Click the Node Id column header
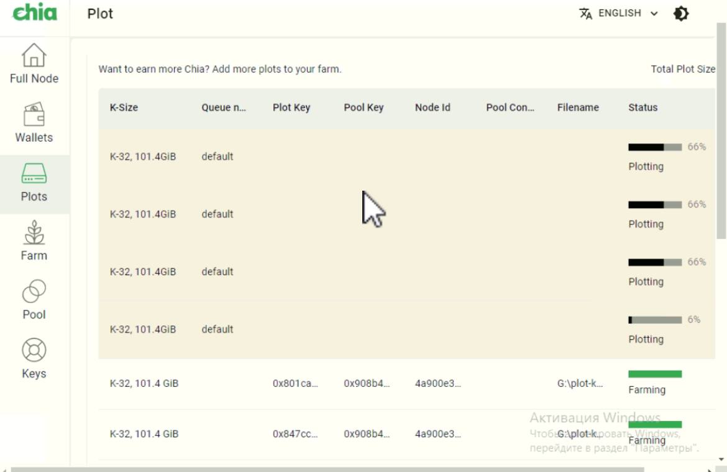Screen dimensions: 727x472 [x=432, y=107]
